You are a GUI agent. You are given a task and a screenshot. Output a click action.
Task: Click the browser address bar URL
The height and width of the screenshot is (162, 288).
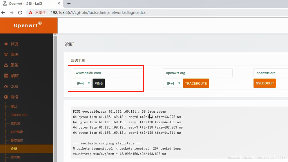[x=98, y=13]
